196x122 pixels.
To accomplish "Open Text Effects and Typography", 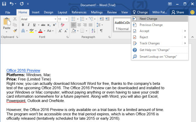I will pos(23,30).
